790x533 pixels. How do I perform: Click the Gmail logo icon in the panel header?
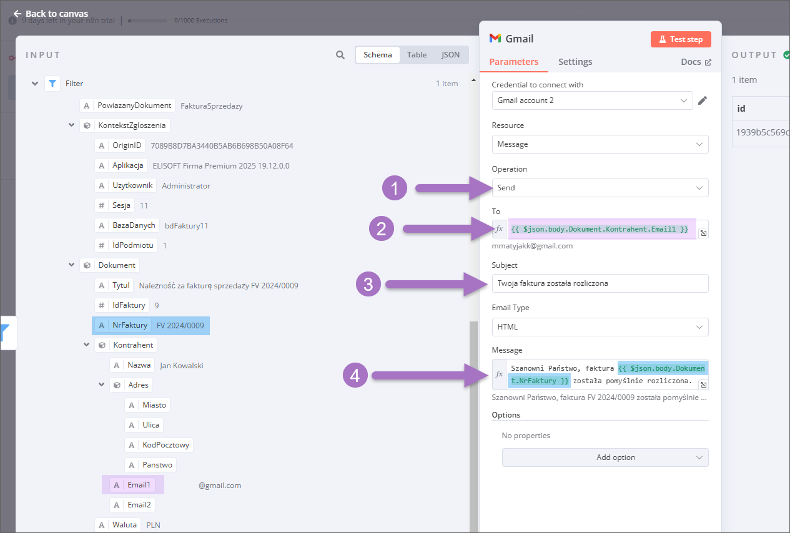pyautogui.click(x=495, y=39)
